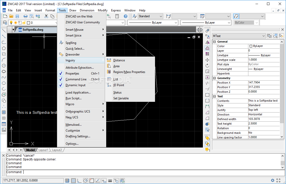Click the dimension style icon
The image size is (286, 184).
click(x=169, y=16)
